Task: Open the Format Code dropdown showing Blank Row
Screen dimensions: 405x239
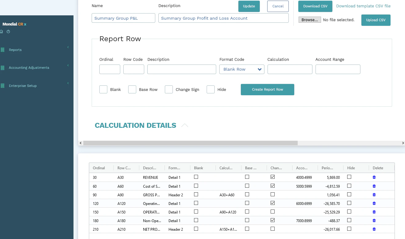Action: click(x=242, y=69)
